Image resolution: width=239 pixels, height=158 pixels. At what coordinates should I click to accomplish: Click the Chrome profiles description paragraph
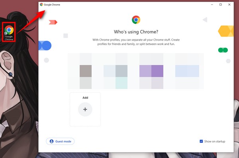pyautogui.click(x=136, y=42)
